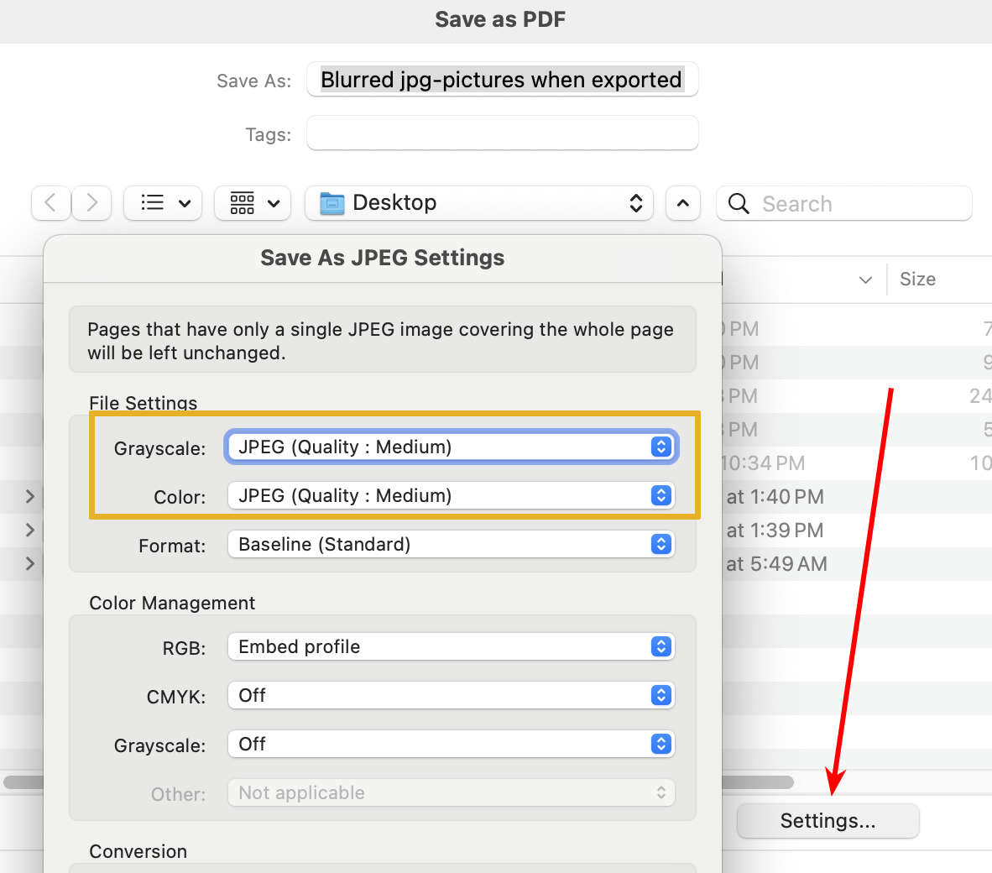Click the Desktop folder icon in path selector

[333, 202]
